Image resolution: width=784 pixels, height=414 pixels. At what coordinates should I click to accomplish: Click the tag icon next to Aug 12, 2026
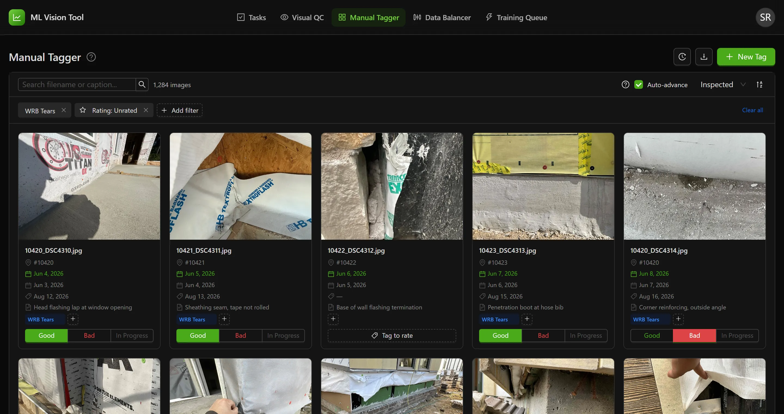click(x=28, y=296)
